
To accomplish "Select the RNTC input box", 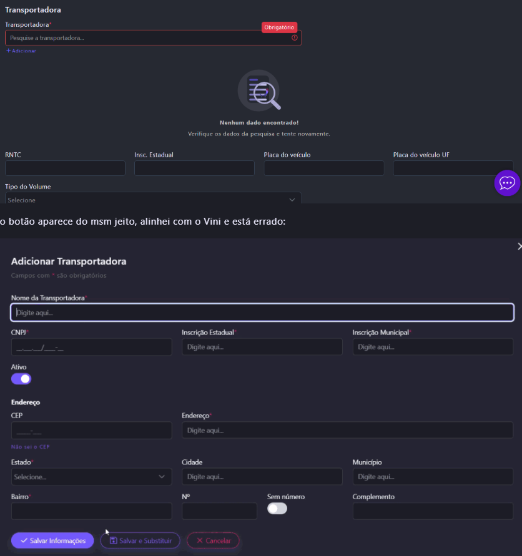I will (x=65, y=168).
